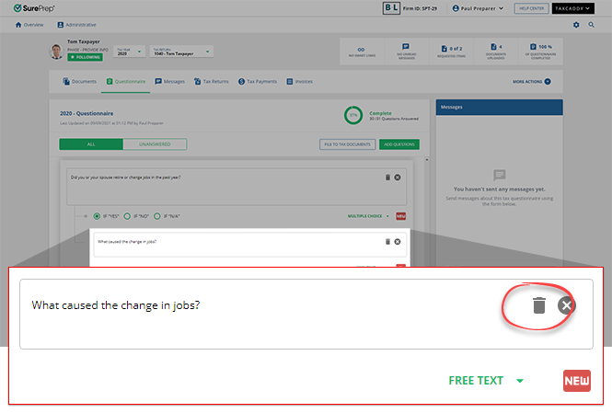Click the enlarged X circle icon

tap(566, 305)
